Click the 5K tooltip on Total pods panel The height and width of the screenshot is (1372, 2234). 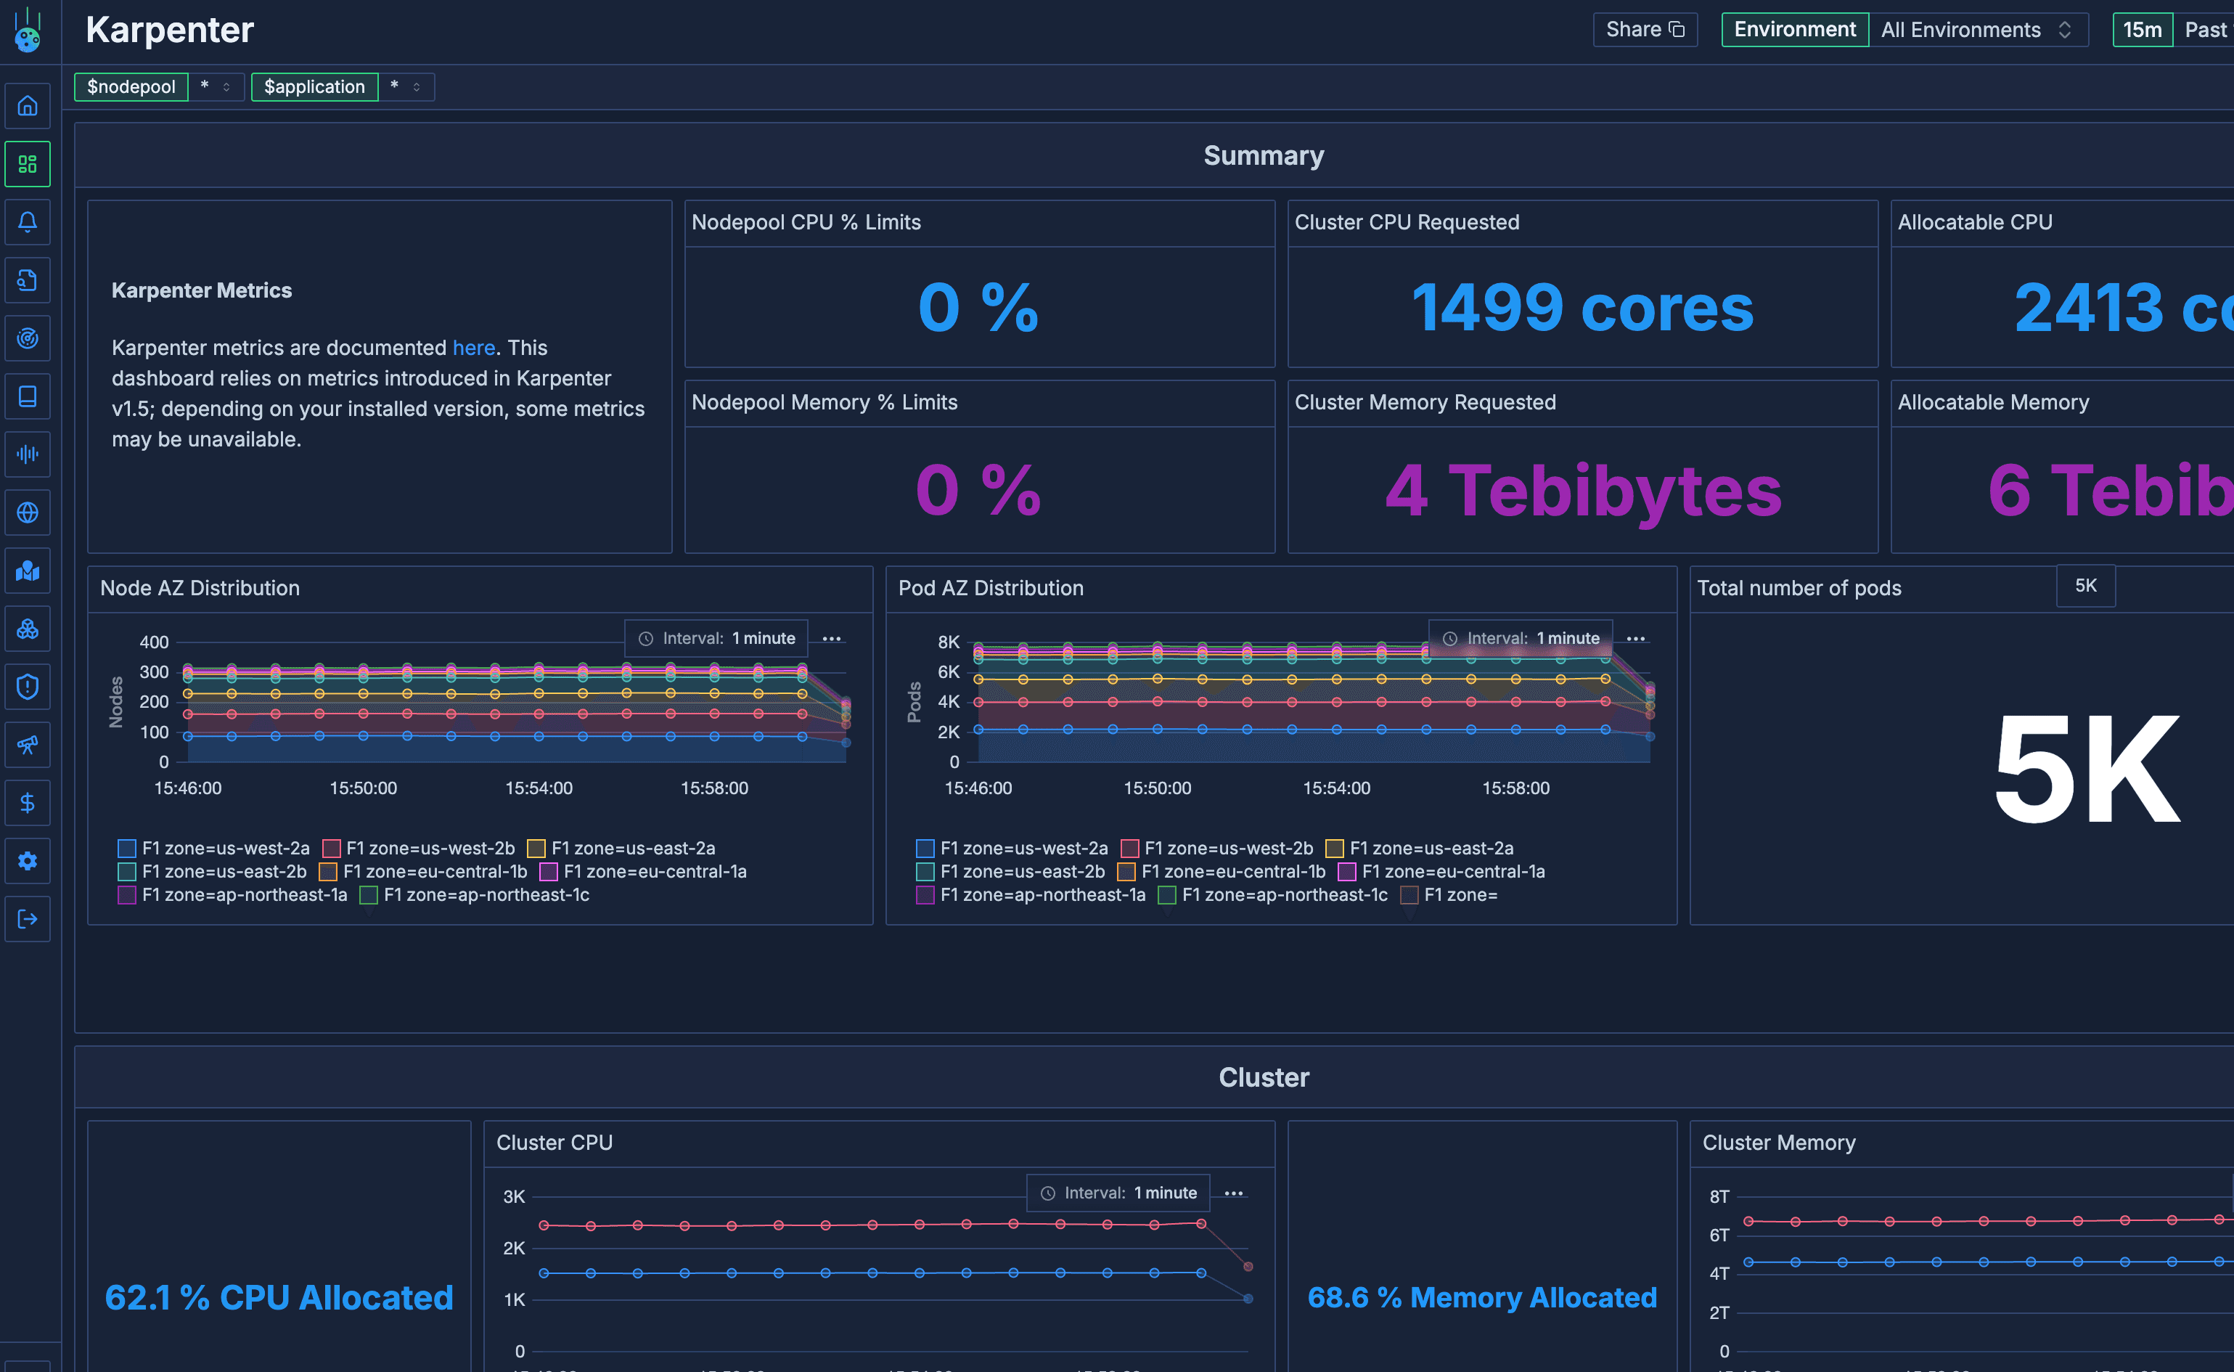[x=2085, y=587]
